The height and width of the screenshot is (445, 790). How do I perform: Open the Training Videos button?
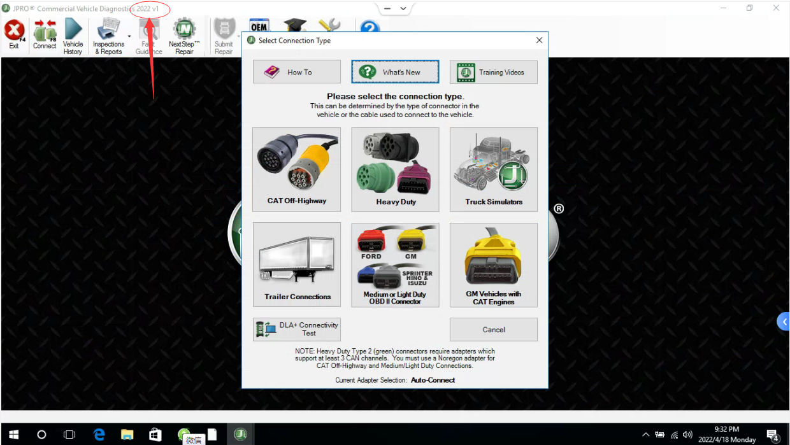pyautogui.click(x=494, y=72)
